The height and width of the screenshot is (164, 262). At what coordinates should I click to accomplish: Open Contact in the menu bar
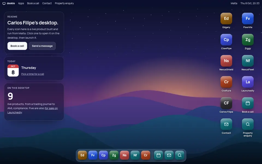47,3
